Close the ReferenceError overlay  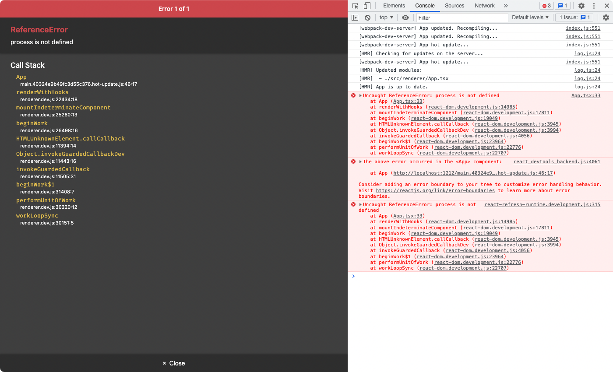click(174, 363)
